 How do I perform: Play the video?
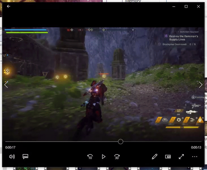[103, 157]
